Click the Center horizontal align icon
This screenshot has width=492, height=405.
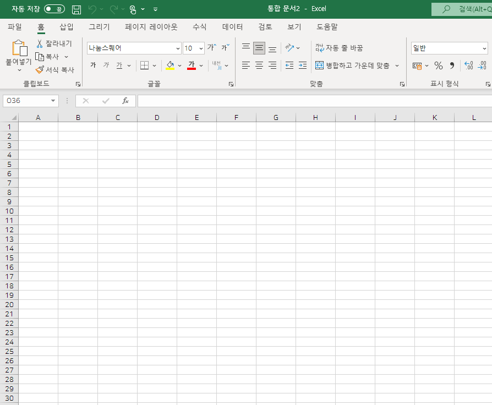pyautogui.click(x=259, y=65)
